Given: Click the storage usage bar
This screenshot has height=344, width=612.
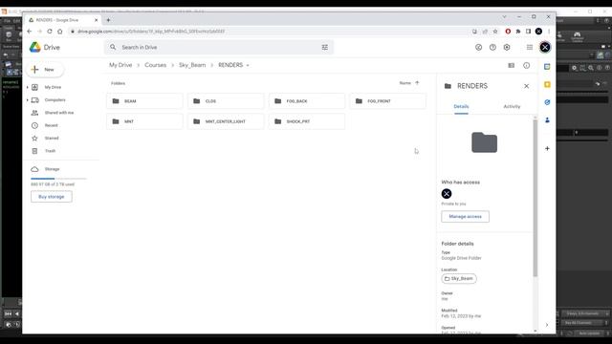Looking at the screenshot, I should point(58,179).
